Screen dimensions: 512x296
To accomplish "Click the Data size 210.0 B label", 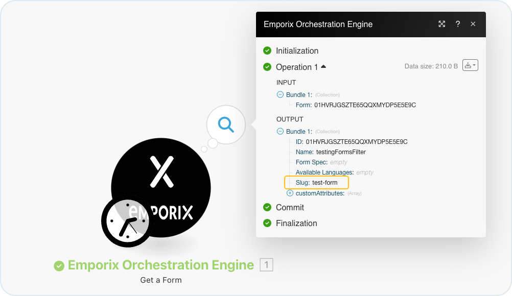I will pyautogui.click(x=431, y=66).
